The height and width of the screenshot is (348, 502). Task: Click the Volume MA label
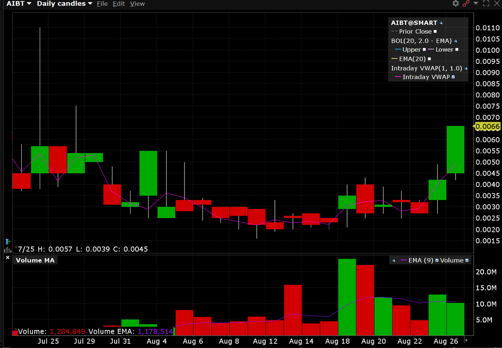click(35, 260)
